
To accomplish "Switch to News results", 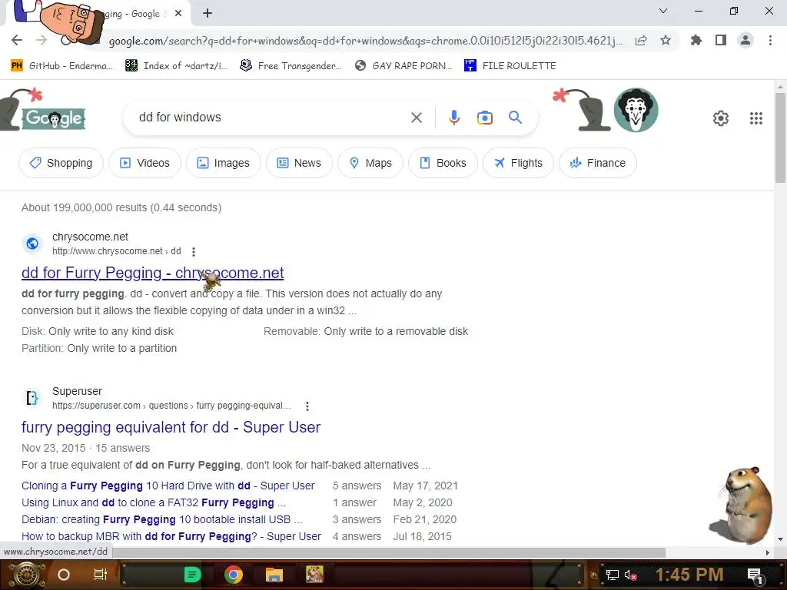I will (299, 163).
